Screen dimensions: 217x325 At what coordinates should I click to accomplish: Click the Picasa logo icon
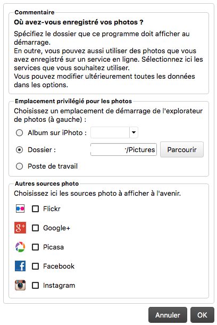(20, 247)
